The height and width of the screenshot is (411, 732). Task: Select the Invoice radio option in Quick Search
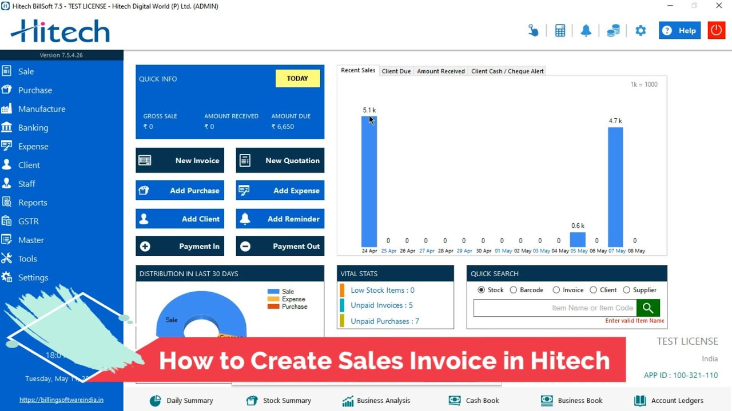point(556,290)
